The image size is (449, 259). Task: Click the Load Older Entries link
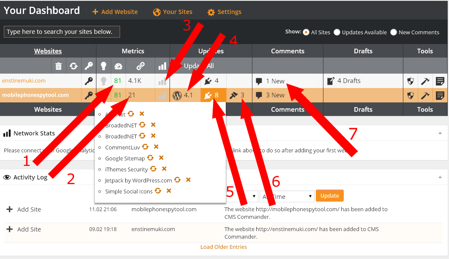coord(223,247)
